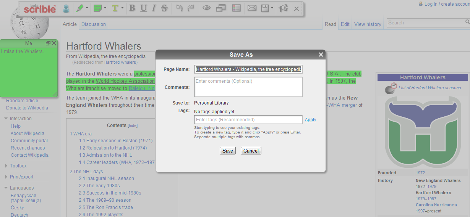This screenshot has width=470, height=217.
Task: Open the Recent changes link
Action: pos(28,148)
